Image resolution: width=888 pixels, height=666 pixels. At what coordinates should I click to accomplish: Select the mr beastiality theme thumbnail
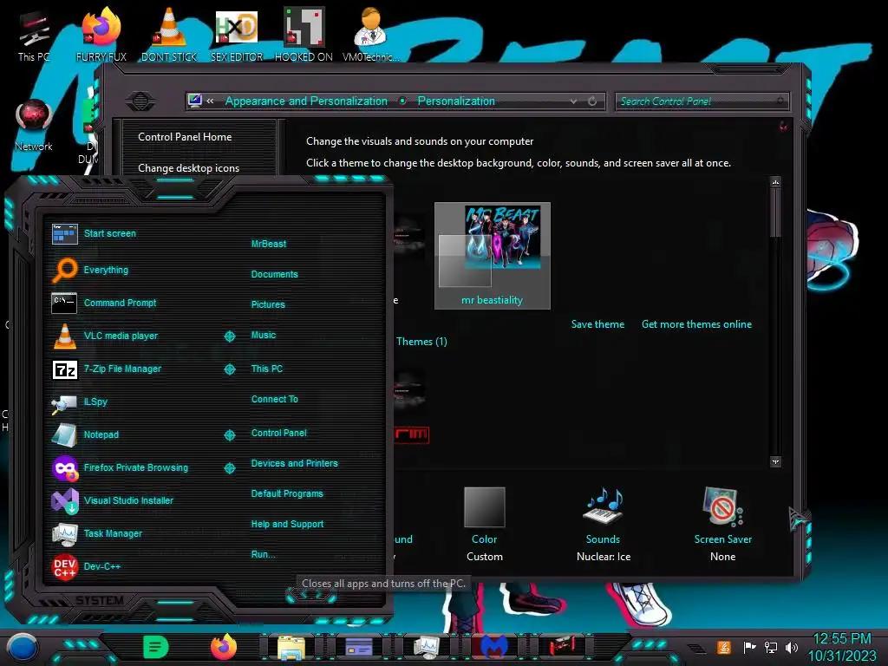pos(493,256)
